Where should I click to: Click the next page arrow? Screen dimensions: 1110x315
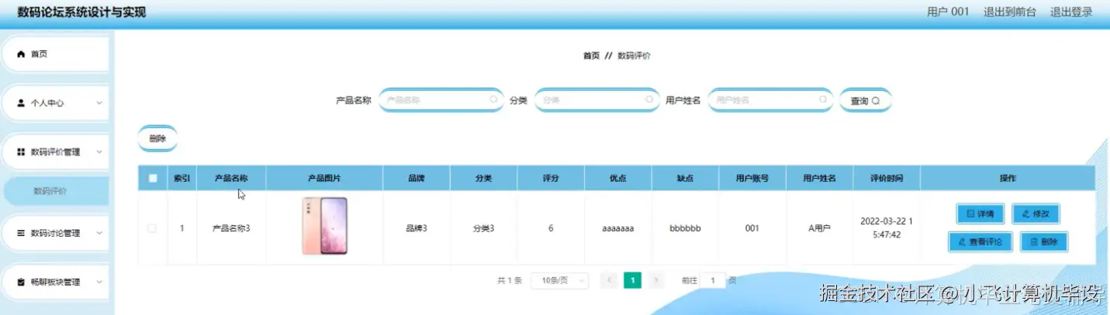656,280
